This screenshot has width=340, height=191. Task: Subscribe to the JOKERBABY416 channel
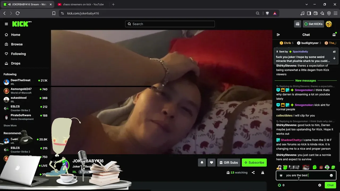pyautogui.click(x=254, y=163)
